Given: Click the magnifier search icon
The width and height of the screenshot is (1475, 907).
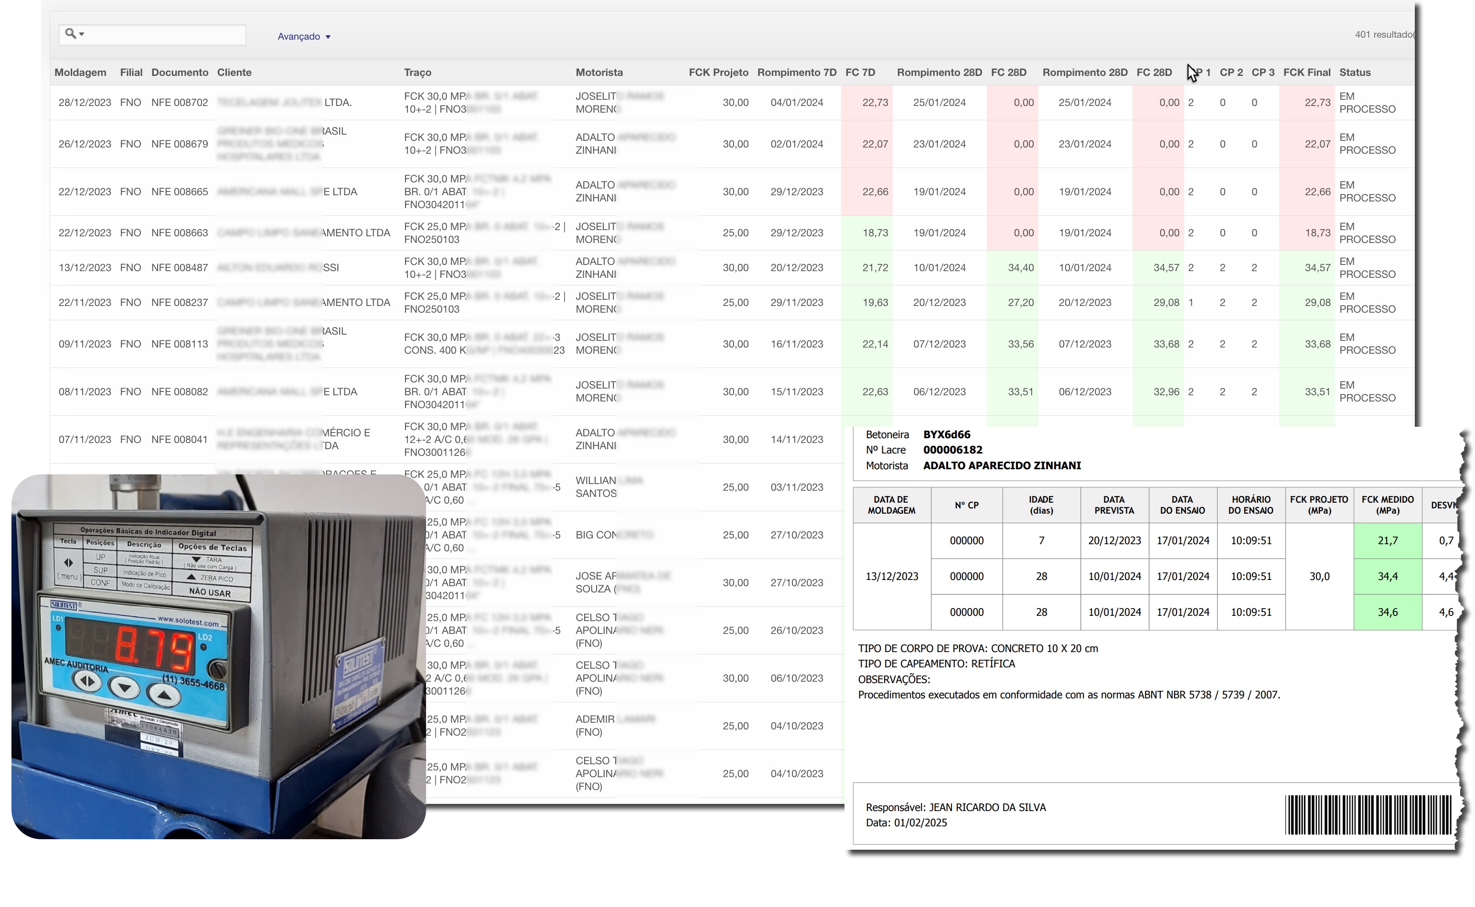Looking at the screenshot, I should (70, 33).
